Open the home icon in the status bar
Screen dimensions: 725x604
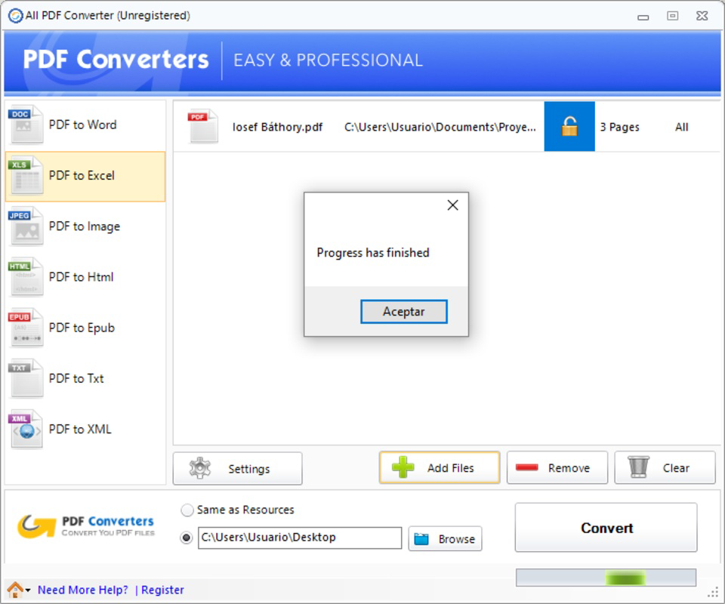(x=15, y=590)
